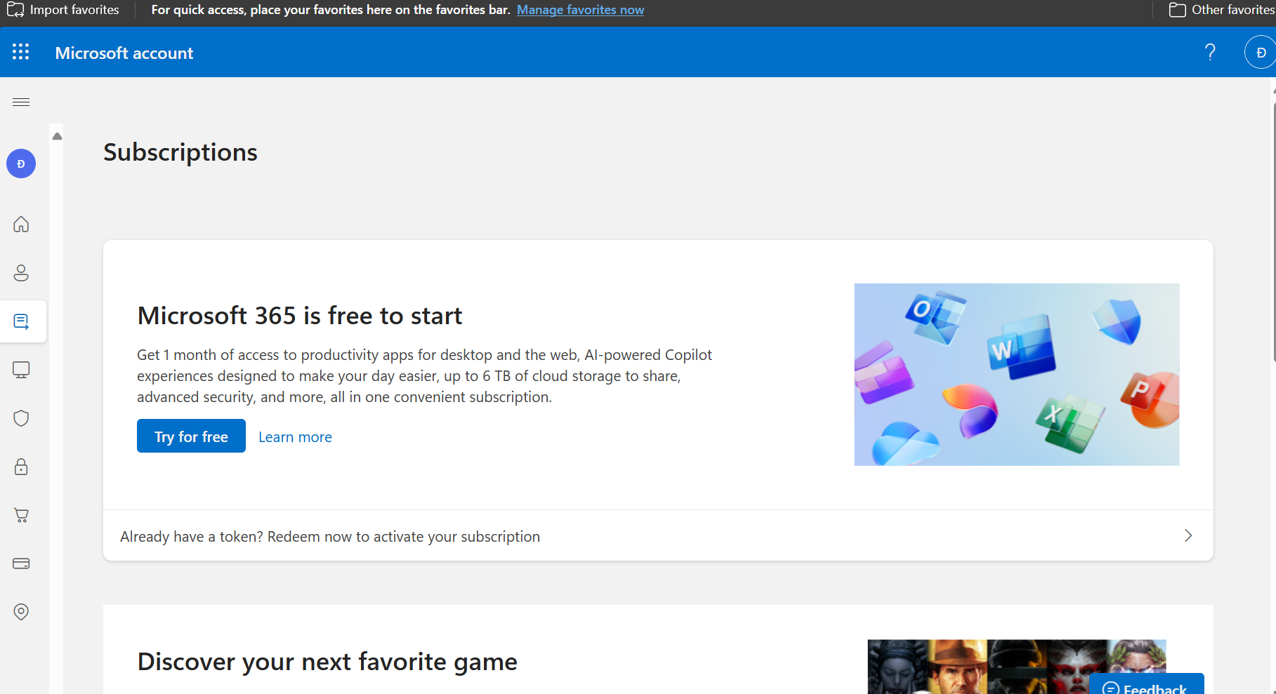Click the Already have a token redeem row
The height and width of the screenshot is (694, 1276).
tap(658, 535)
